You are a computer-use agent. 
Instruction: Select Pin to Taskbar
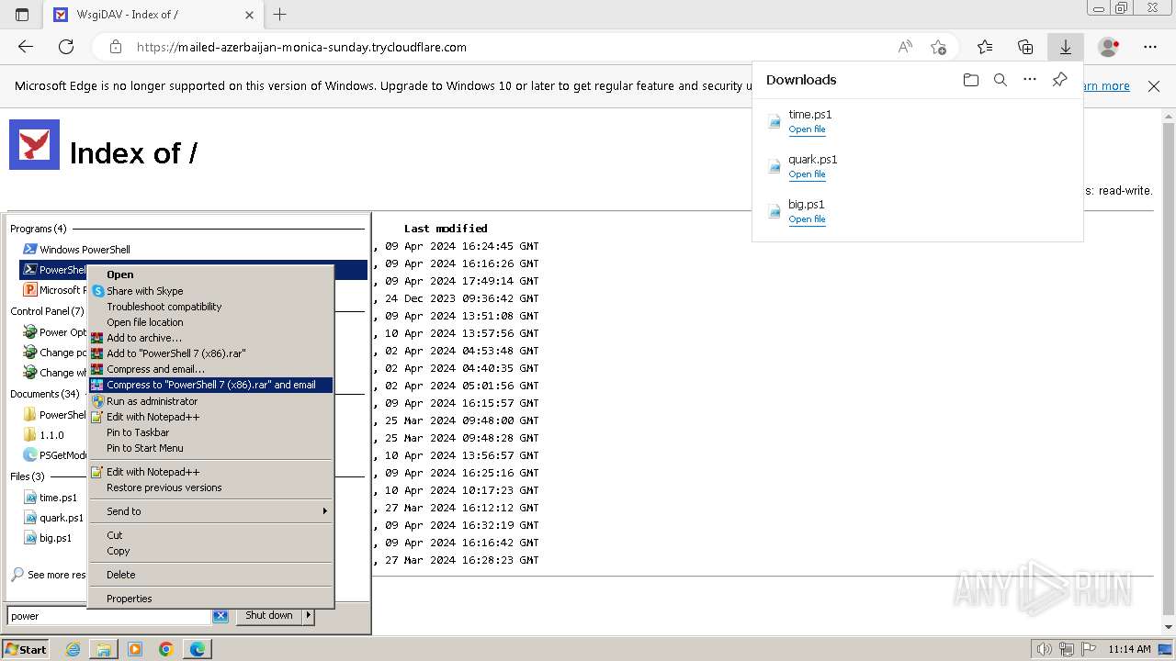click(x=210, y=432)
